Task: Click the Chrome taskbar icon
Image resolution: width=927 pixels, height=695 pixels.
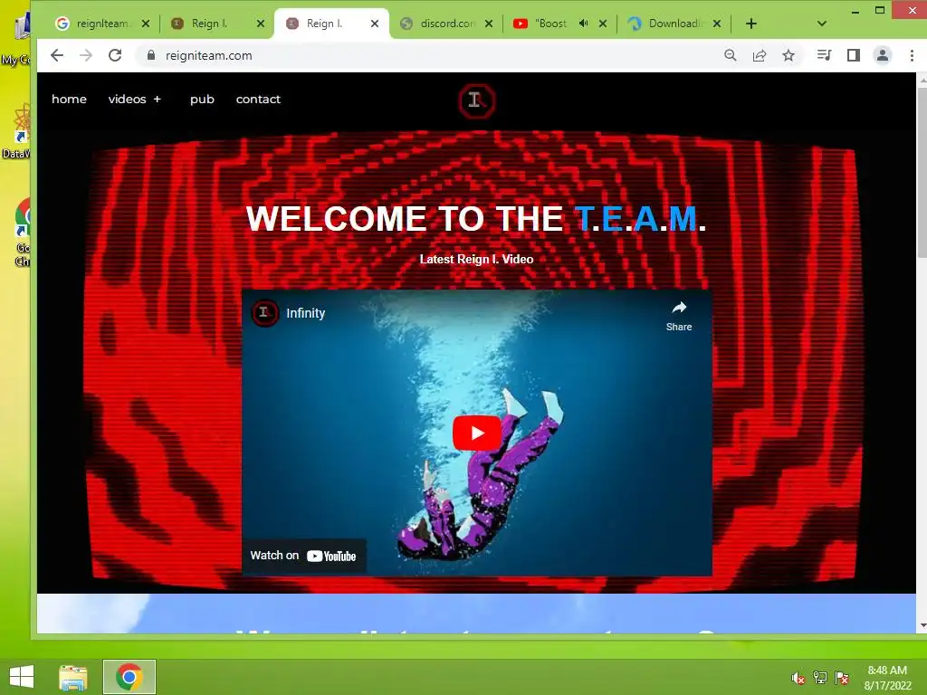Action: pyautogui.click(x=129, y=677)
